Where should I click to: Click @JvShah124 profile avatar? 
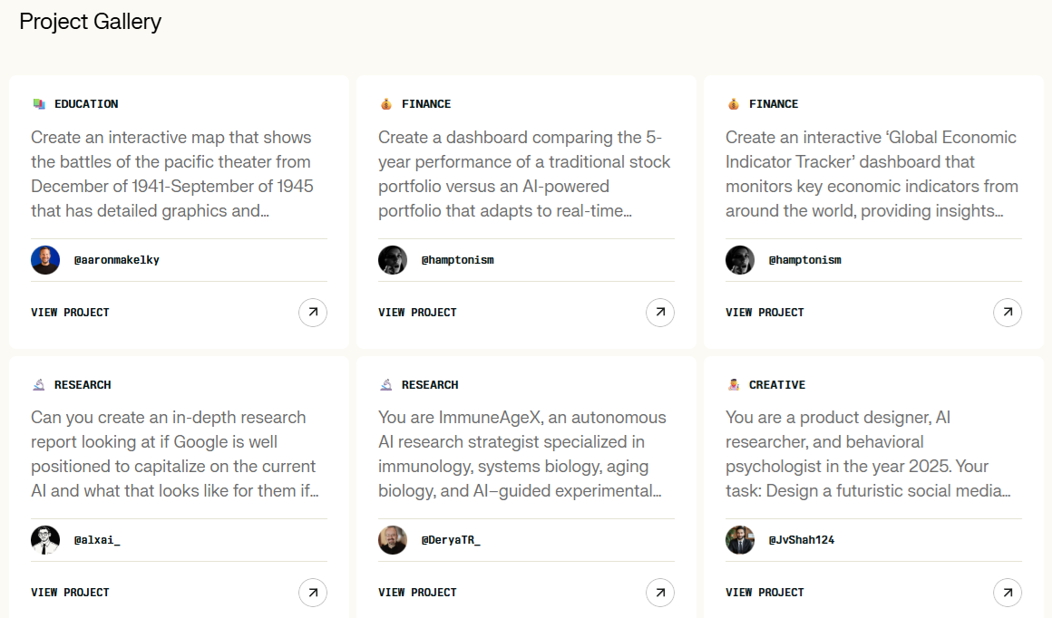[740, 540]
